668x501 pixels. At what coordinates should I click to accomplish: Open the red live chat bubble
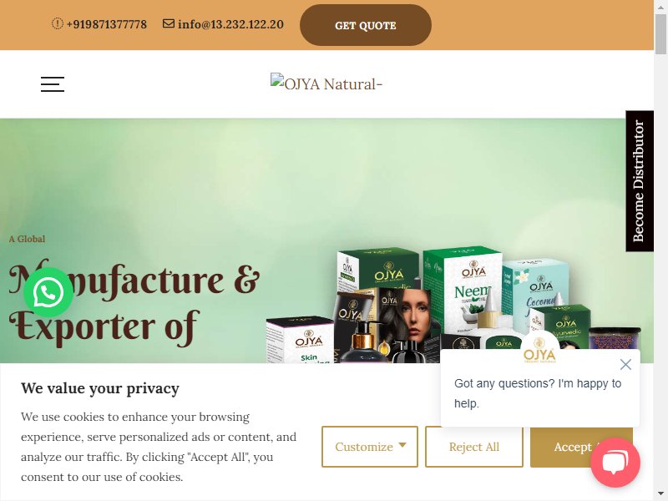[615, 463]
